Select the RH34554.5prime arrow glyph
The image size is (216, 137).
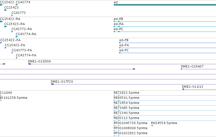152,126
